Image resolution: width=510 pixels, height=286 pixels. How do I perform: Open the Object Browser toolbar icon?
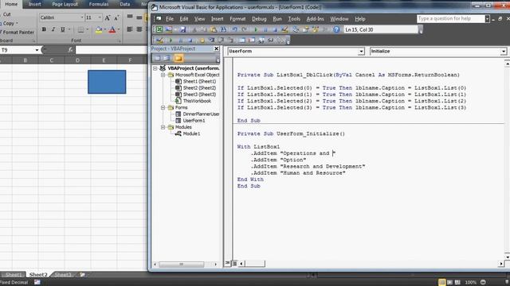pyautogui.click(x=316, y=29)
